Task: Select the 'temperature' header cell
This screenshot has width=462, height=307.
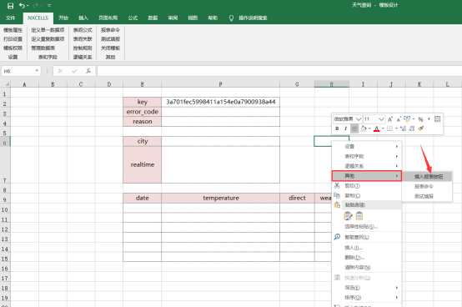Action: (221, 198)
